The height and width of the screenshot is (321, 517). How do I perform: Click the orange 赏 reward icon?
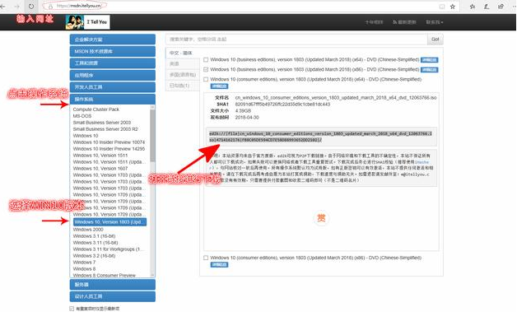[x=321, y=218]
